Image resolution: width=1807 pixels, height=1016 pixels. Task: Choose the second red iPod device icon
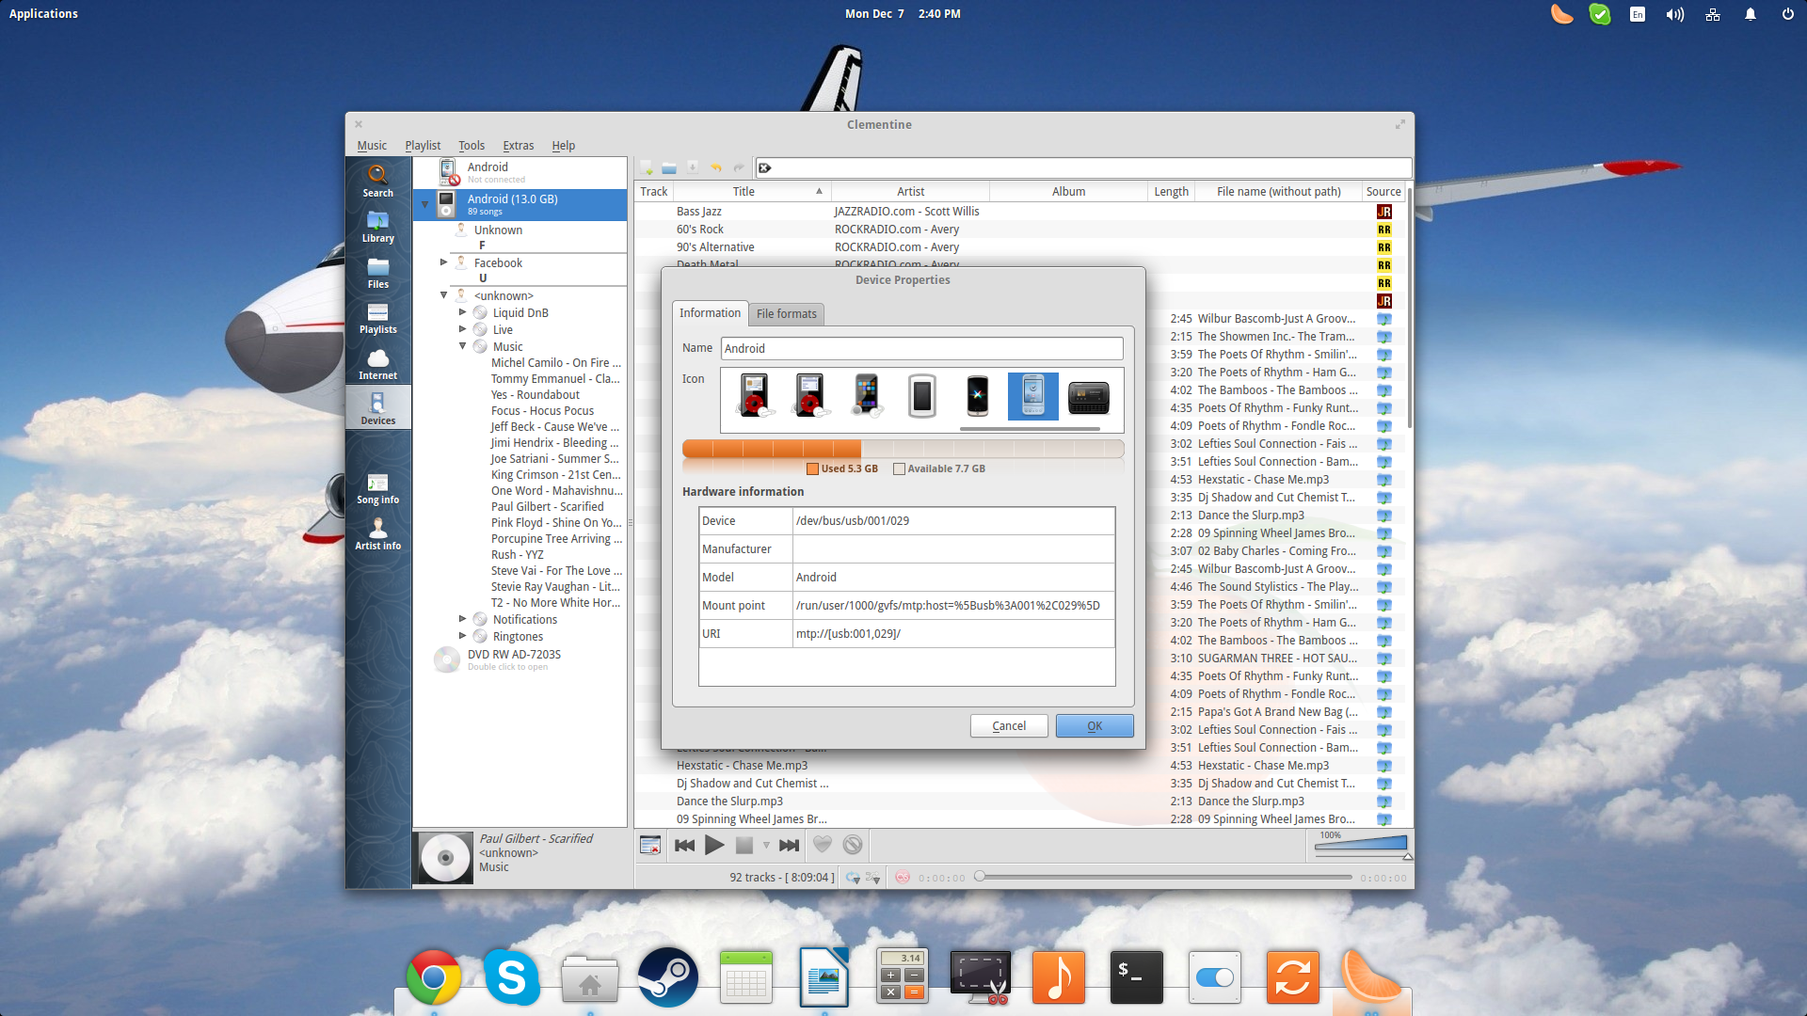810,395
